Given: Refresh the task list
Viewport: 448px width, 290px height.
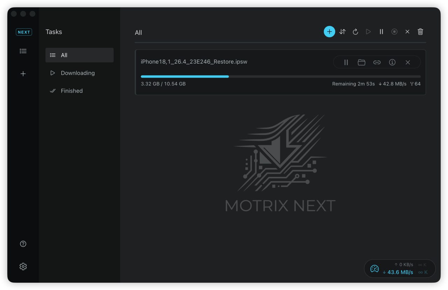Looking at the screenshot, I should coord(355,31).
